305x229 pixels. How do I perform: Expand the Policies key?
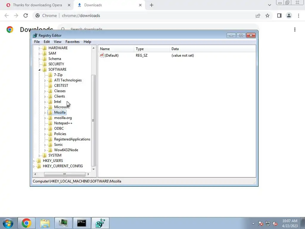tap(45, 134)
